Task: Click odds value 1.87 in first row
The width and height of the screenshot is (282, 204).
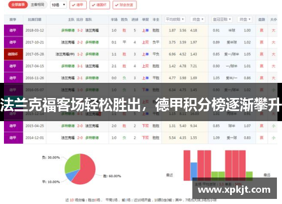Action: tap(172, 30)
